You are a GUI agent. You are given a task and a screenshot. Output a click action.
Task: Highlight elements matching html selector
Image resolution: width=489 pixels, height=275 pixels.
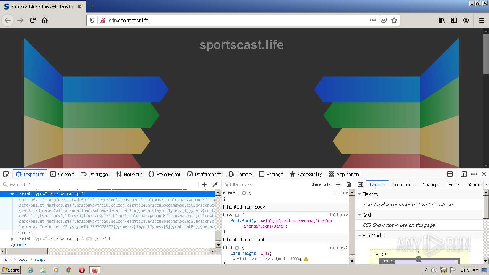[x=237, y=248]
